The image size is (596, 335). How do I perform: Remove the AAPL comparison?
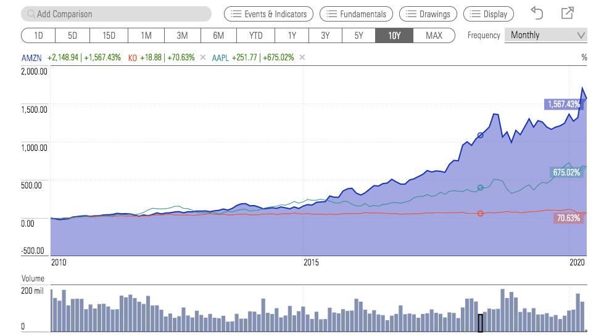coord(302,58)
